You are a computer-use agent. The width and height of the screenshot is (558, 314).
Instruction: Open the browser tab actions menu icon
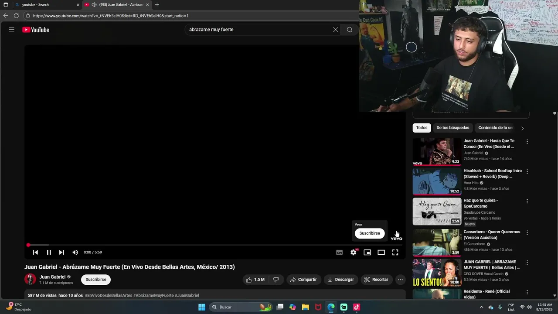point(6,5)
